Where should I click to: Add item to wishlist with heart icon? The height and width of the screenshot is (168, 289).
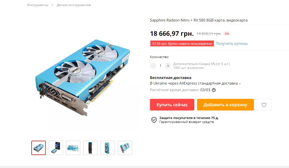[x=264, y=105]
